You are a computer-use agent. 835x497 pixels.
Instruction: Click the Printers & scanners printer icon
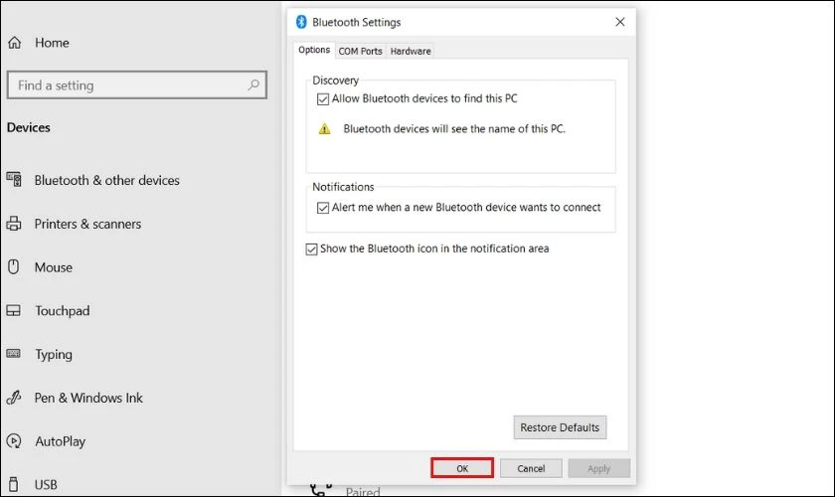(14, 224)
